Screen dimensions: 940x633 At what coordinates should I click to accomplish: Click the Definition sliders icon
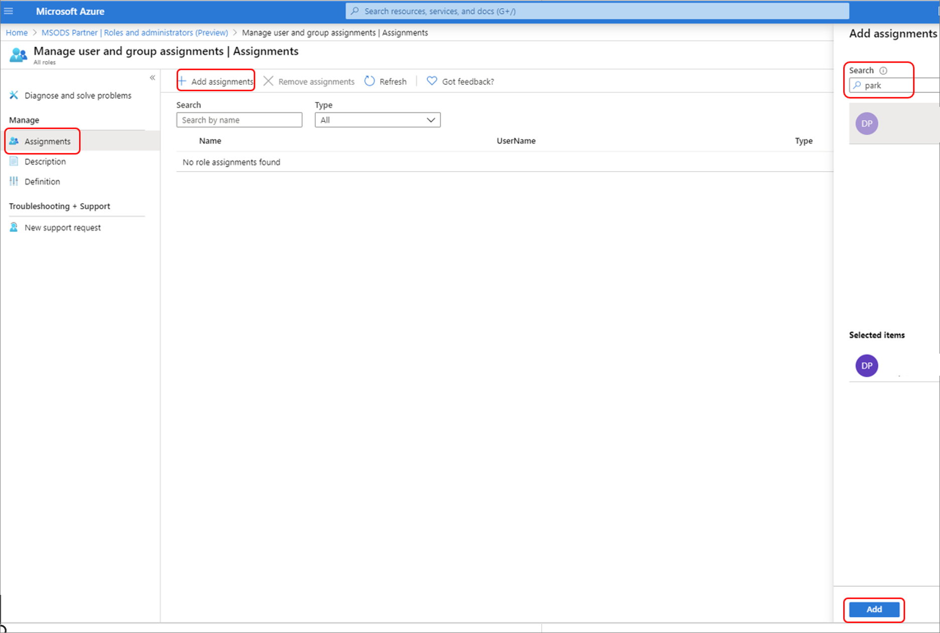point(14,182)
